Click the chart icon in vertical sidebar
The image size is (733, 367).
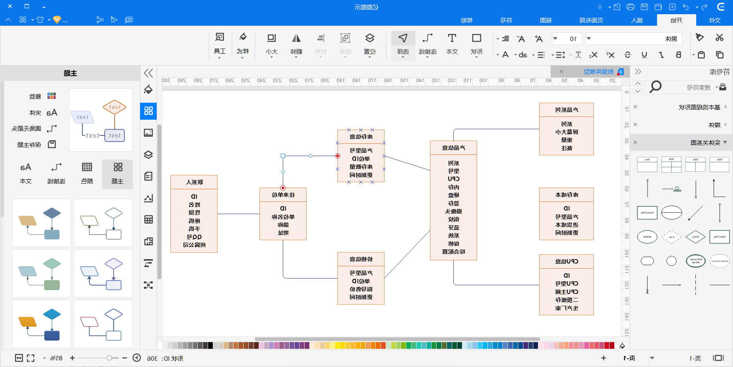(x=148, y=198)
